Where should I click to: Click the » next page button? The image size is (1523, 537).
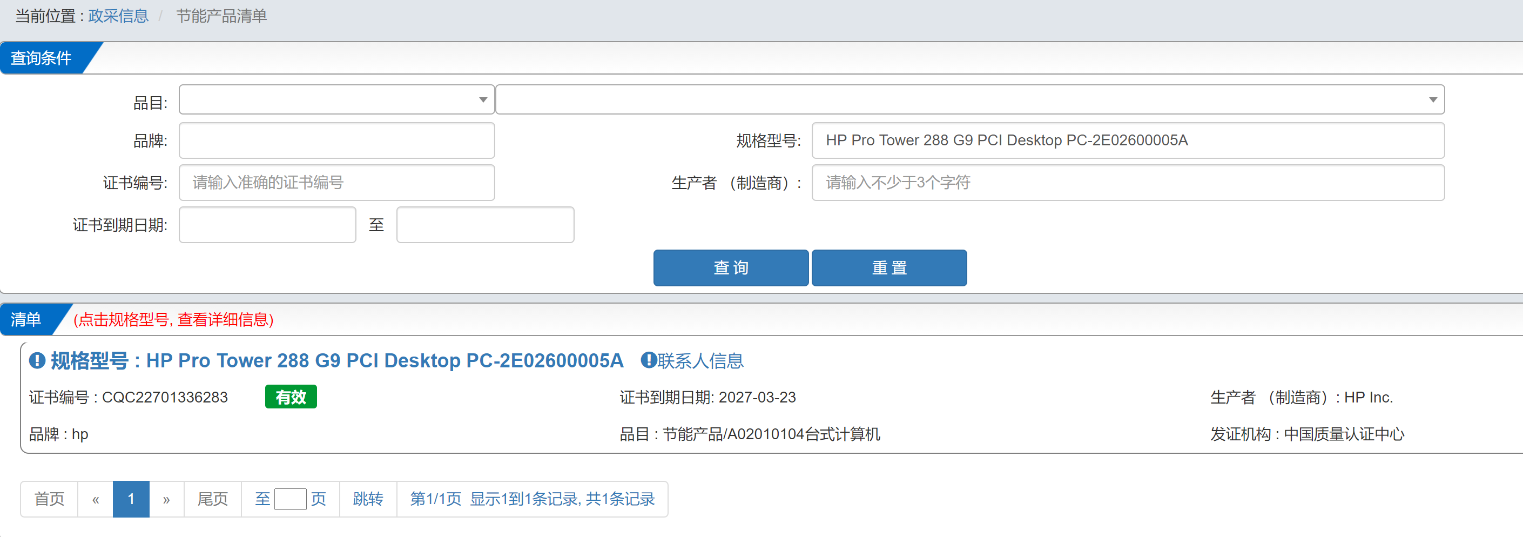166,499
